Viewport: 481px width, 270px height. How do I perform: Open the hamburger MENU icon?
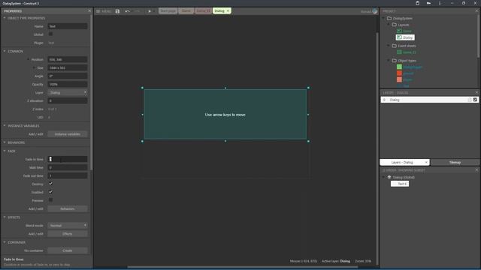98,11
